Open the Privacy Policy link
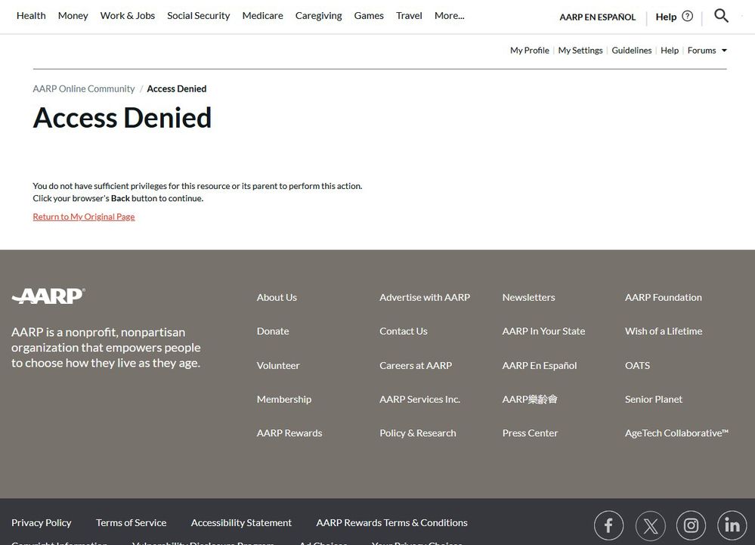This screenshot has width=755, height=545. [42, 522]
